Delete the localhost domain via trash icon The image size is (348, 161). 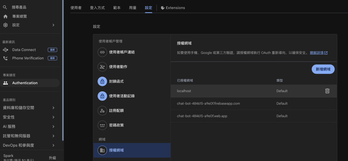click(327, 91)
